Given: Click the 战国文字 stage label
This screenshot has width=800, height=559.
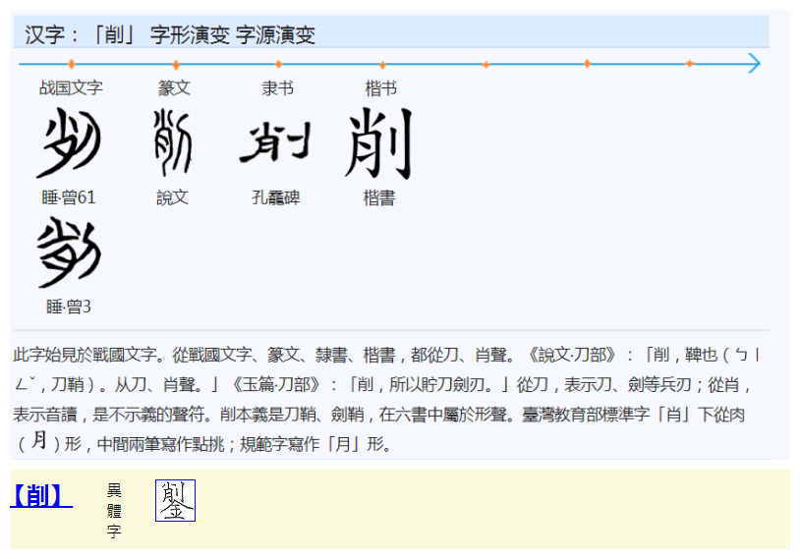Looking at the screenshot, I should (71, 88).
